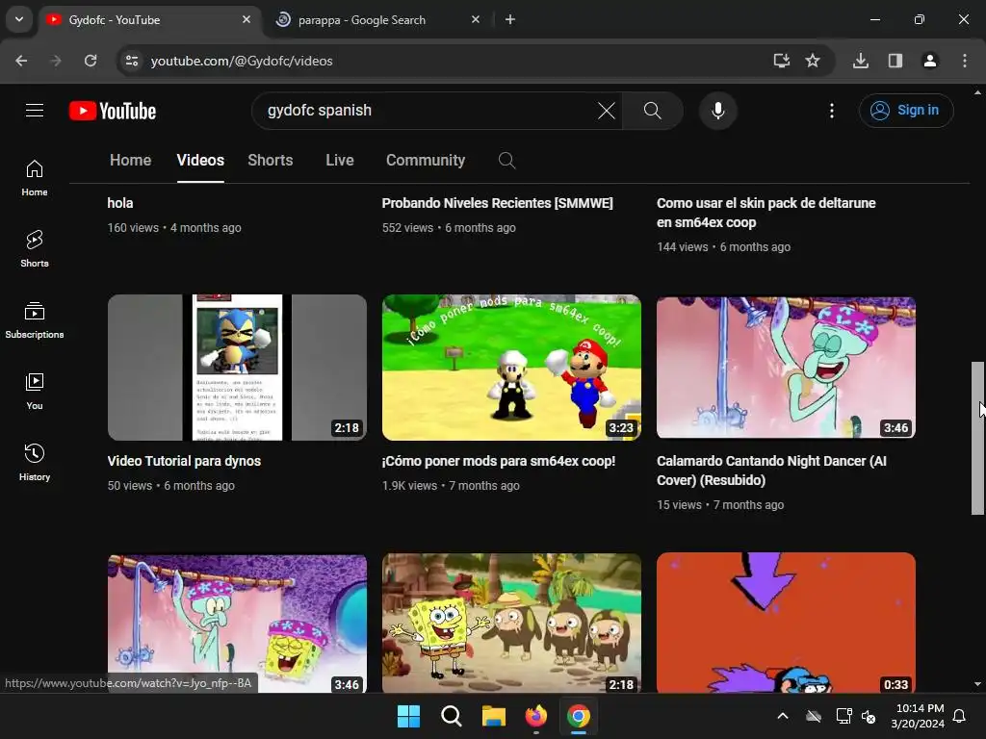Open You in the left sidebar
Image resolution: width=986 pixels, height=739 pixels.
35,392
